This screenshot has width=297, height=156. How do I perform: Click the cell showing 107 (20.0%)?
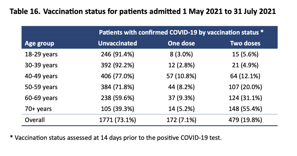pyautogui.click(x=245, y=87)
